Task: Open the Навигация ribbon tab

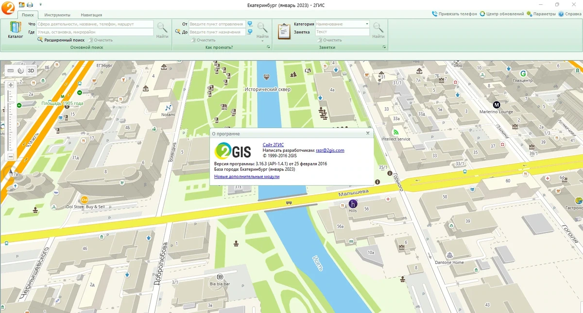Action: pos(91,15)
